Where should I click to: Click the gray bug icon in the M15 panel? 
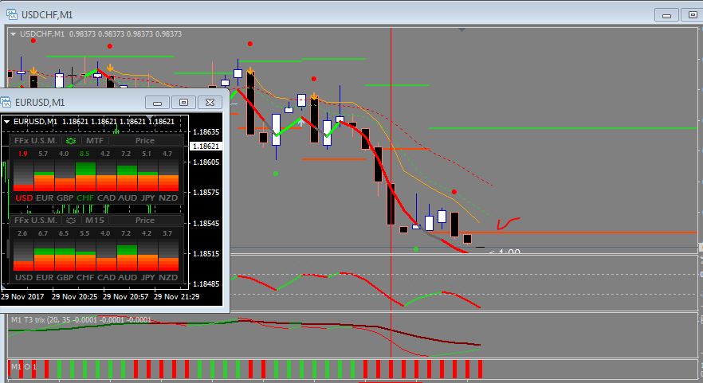(71, 221)
